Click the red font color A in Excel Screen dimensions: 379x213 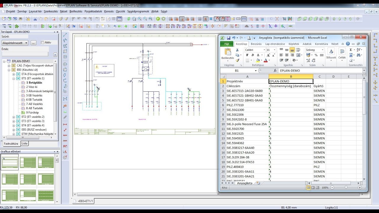click(265, 60)
